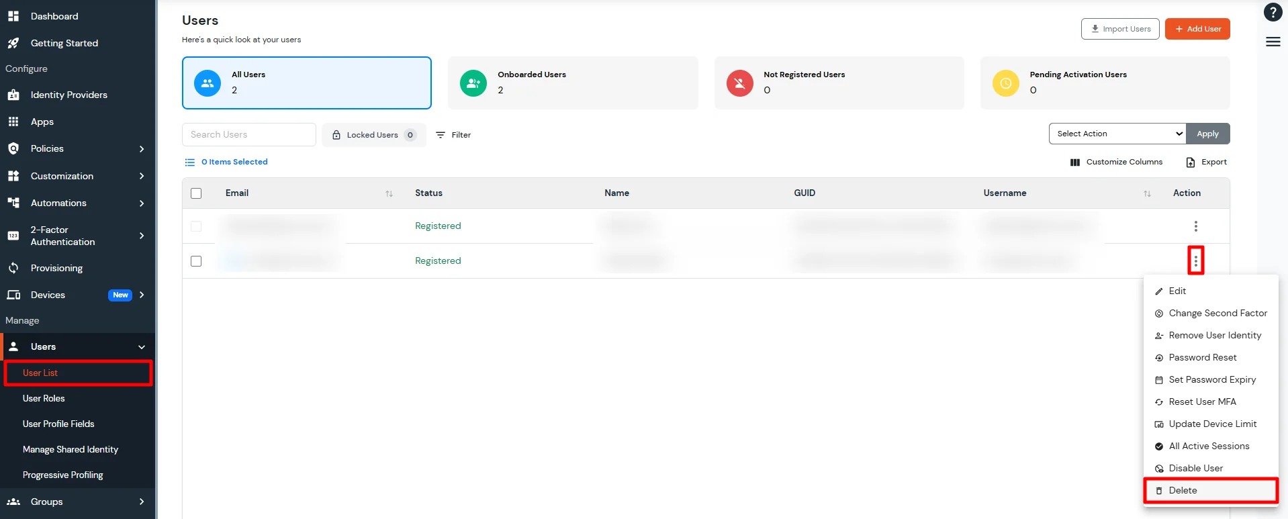Click the Import Users button
Image resolution: width=1288 pixels, height=519 pixels.
[1120, 29]
